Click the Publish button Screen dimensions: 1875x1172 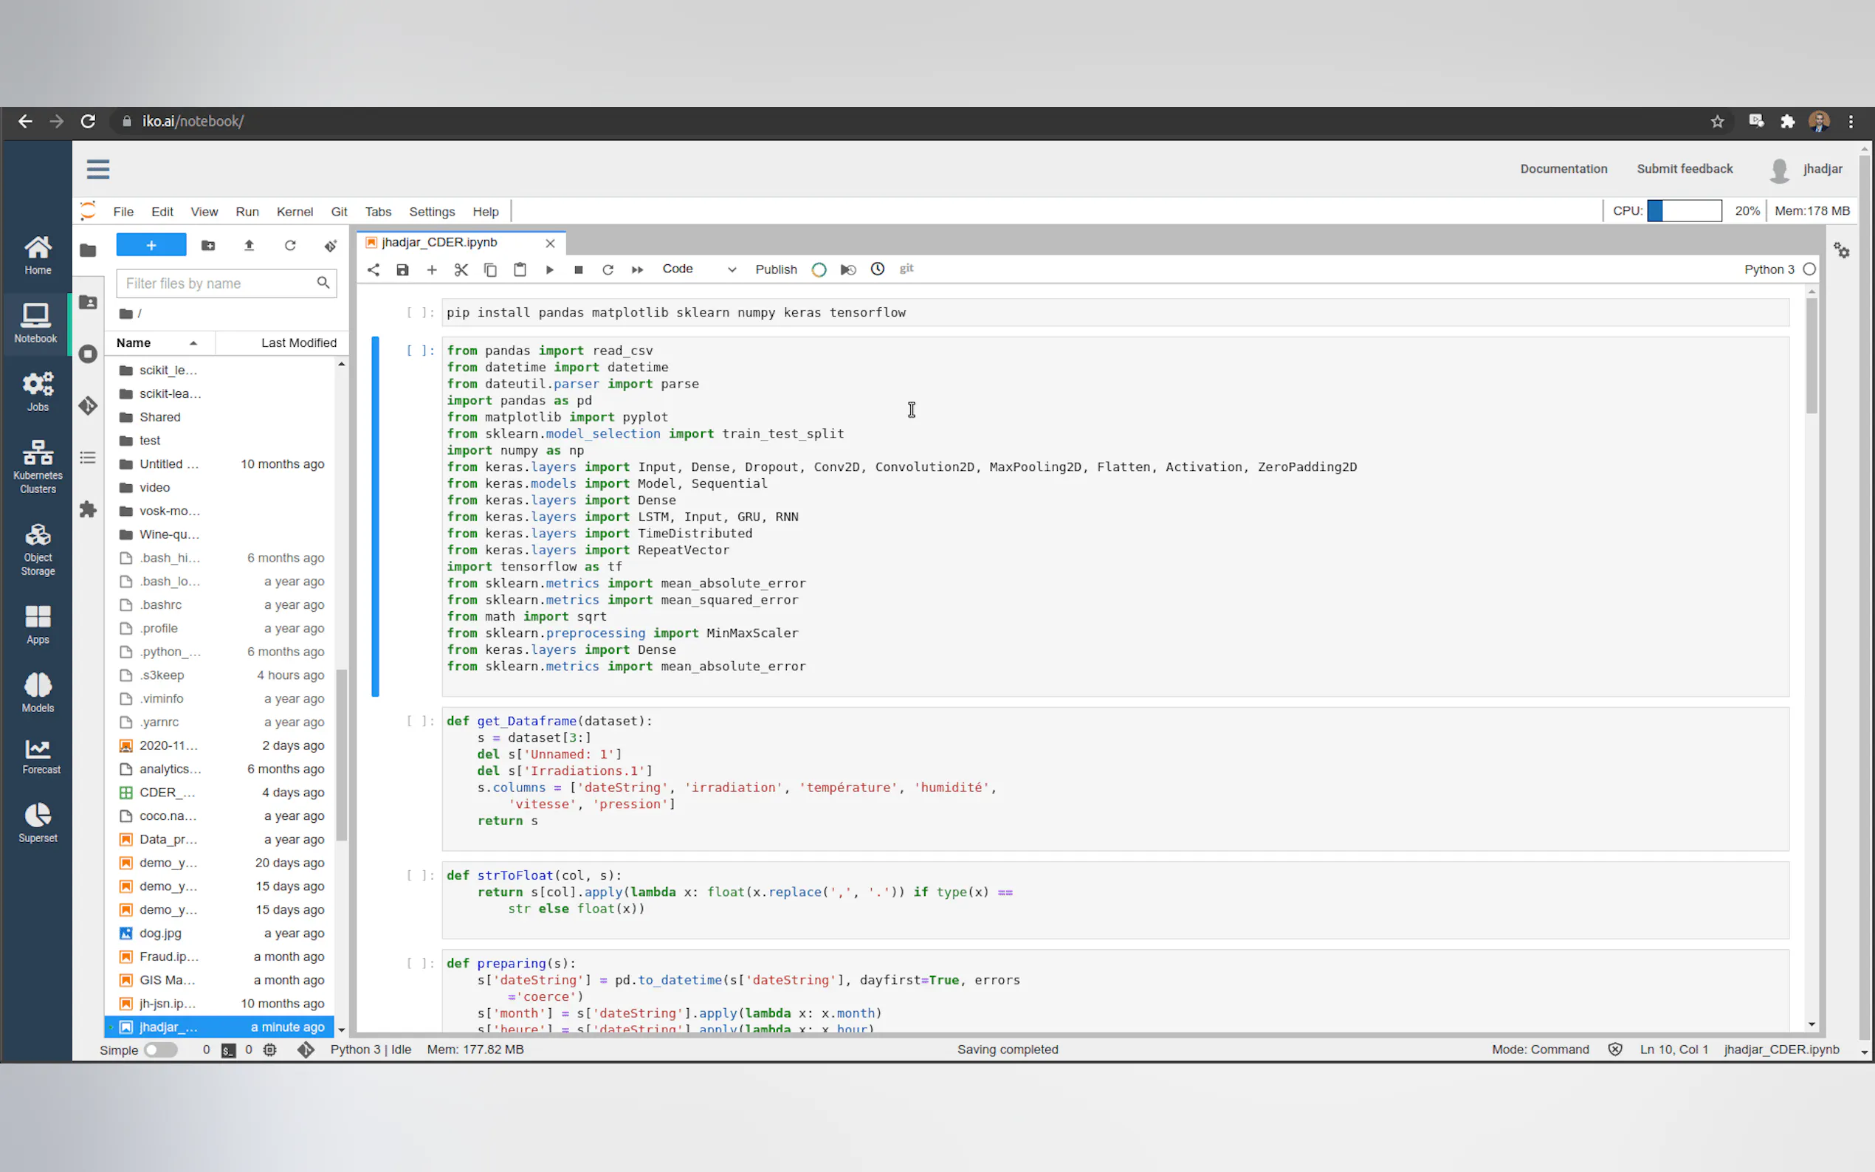pos(776,269)
